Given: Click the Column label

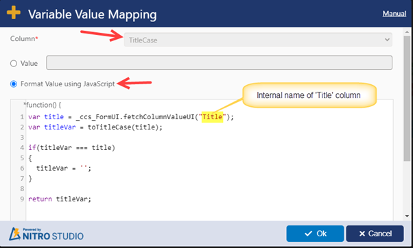Looking at the screenshot, I should coord(24,38).
